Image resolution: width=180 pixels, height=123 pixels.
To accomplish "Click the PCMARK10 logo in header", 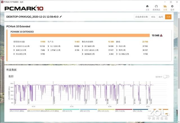I will coord(24,8).
